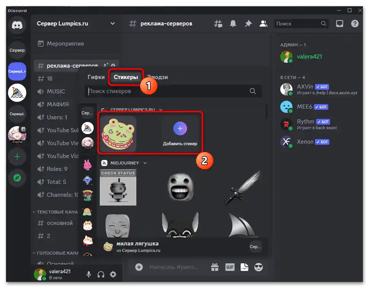Open notification settings bell icon
Screen dimensions: 369x288
click(233, 24)
